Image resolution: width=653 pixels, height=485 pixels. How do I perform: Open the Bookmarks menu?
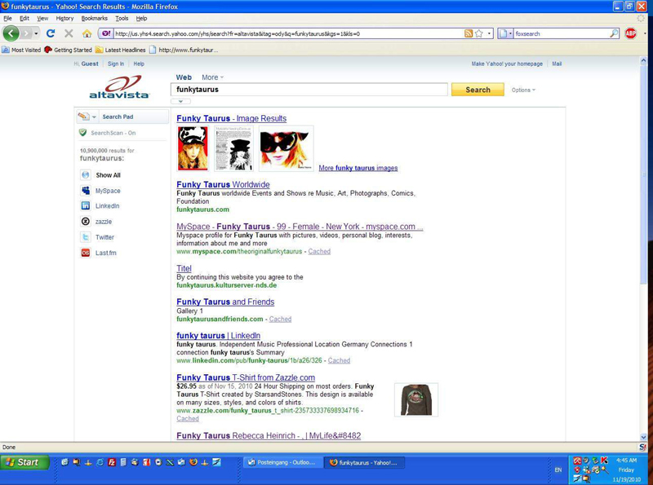(95, 18)
